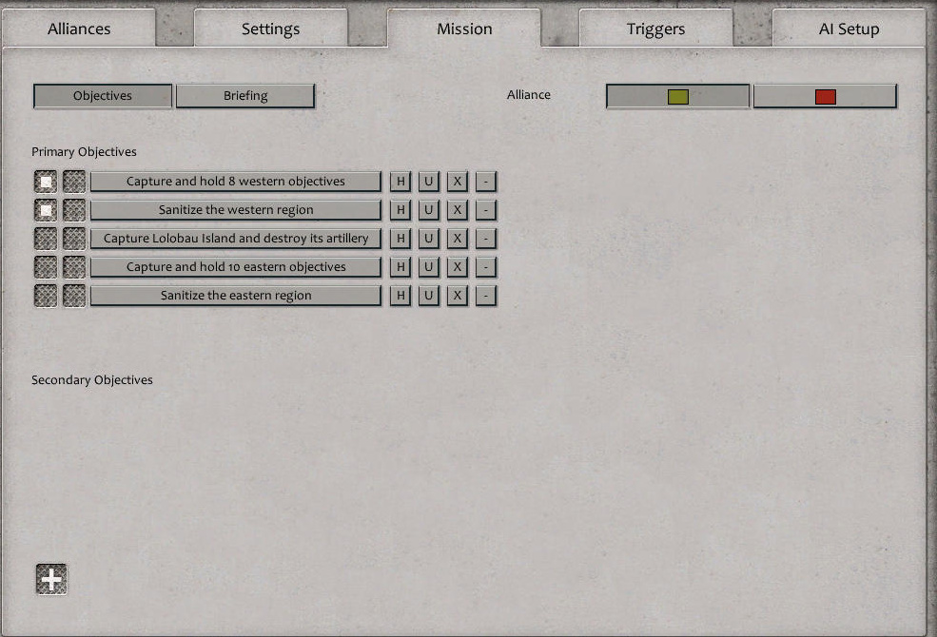
Task: Select the olive green alliance swatch
Action: [677, 96]
